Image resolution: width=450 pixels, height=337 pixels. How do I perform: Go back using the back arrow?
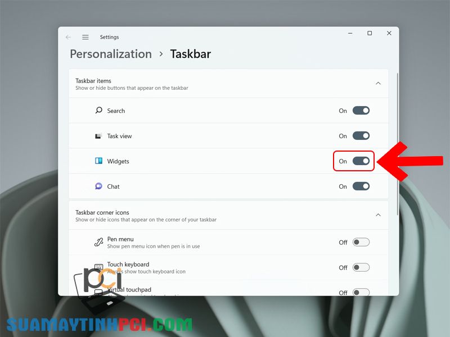[x=68, y=37]
